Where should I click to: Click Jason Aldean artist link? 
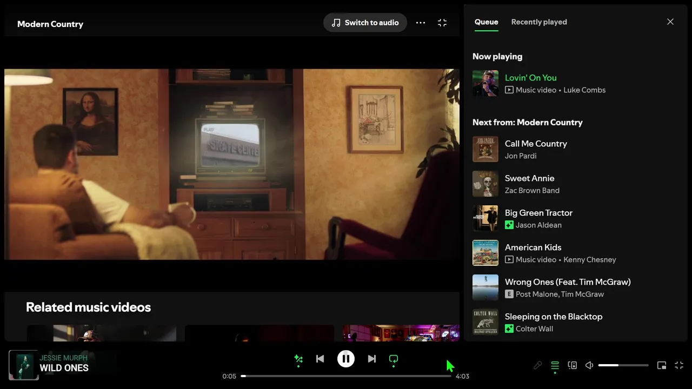click(x=538, y=225)
